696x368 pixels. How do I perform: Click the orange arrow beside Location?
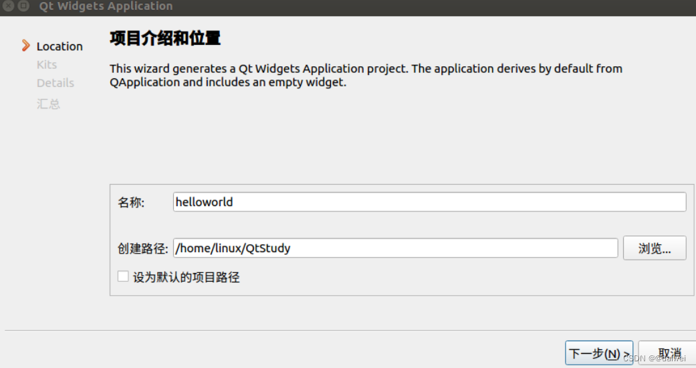coord(26,45)
